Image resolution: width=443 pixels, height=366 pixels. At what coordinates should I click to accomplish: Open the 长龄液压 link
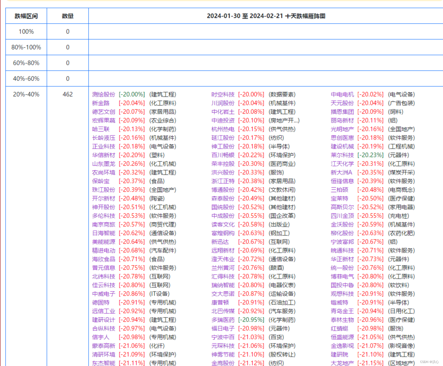104,138
